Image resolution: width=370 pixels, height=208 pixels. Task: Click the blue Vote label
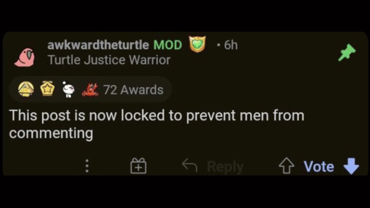click(x=319, y=167)
